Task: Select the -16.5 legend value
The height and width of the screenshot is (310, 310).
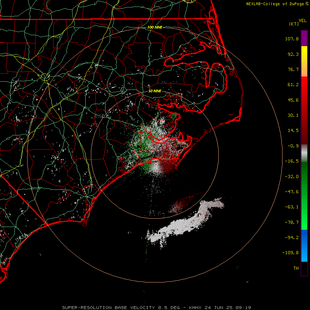Action: tap(292, 161)
